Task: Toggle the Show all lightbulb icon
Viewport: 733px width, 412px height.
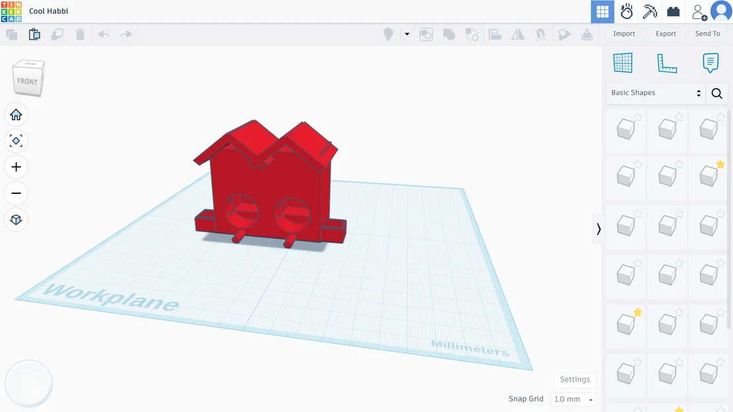Action: coord(388,34)
